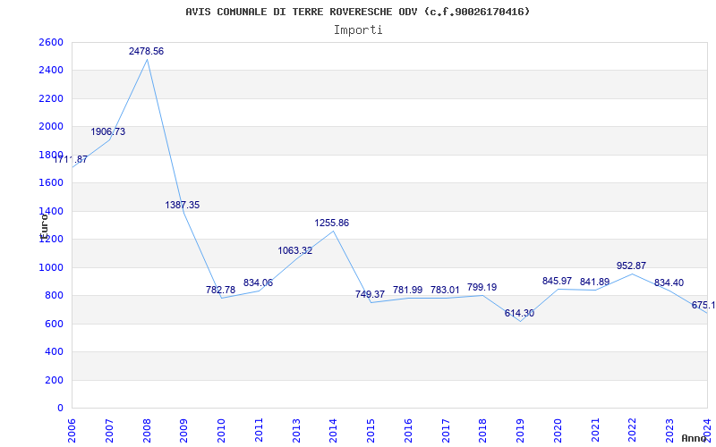Click the 2010 x-axis year label
Image resolution: width=716 pixels, height=447 pixels.
[221, 431]
